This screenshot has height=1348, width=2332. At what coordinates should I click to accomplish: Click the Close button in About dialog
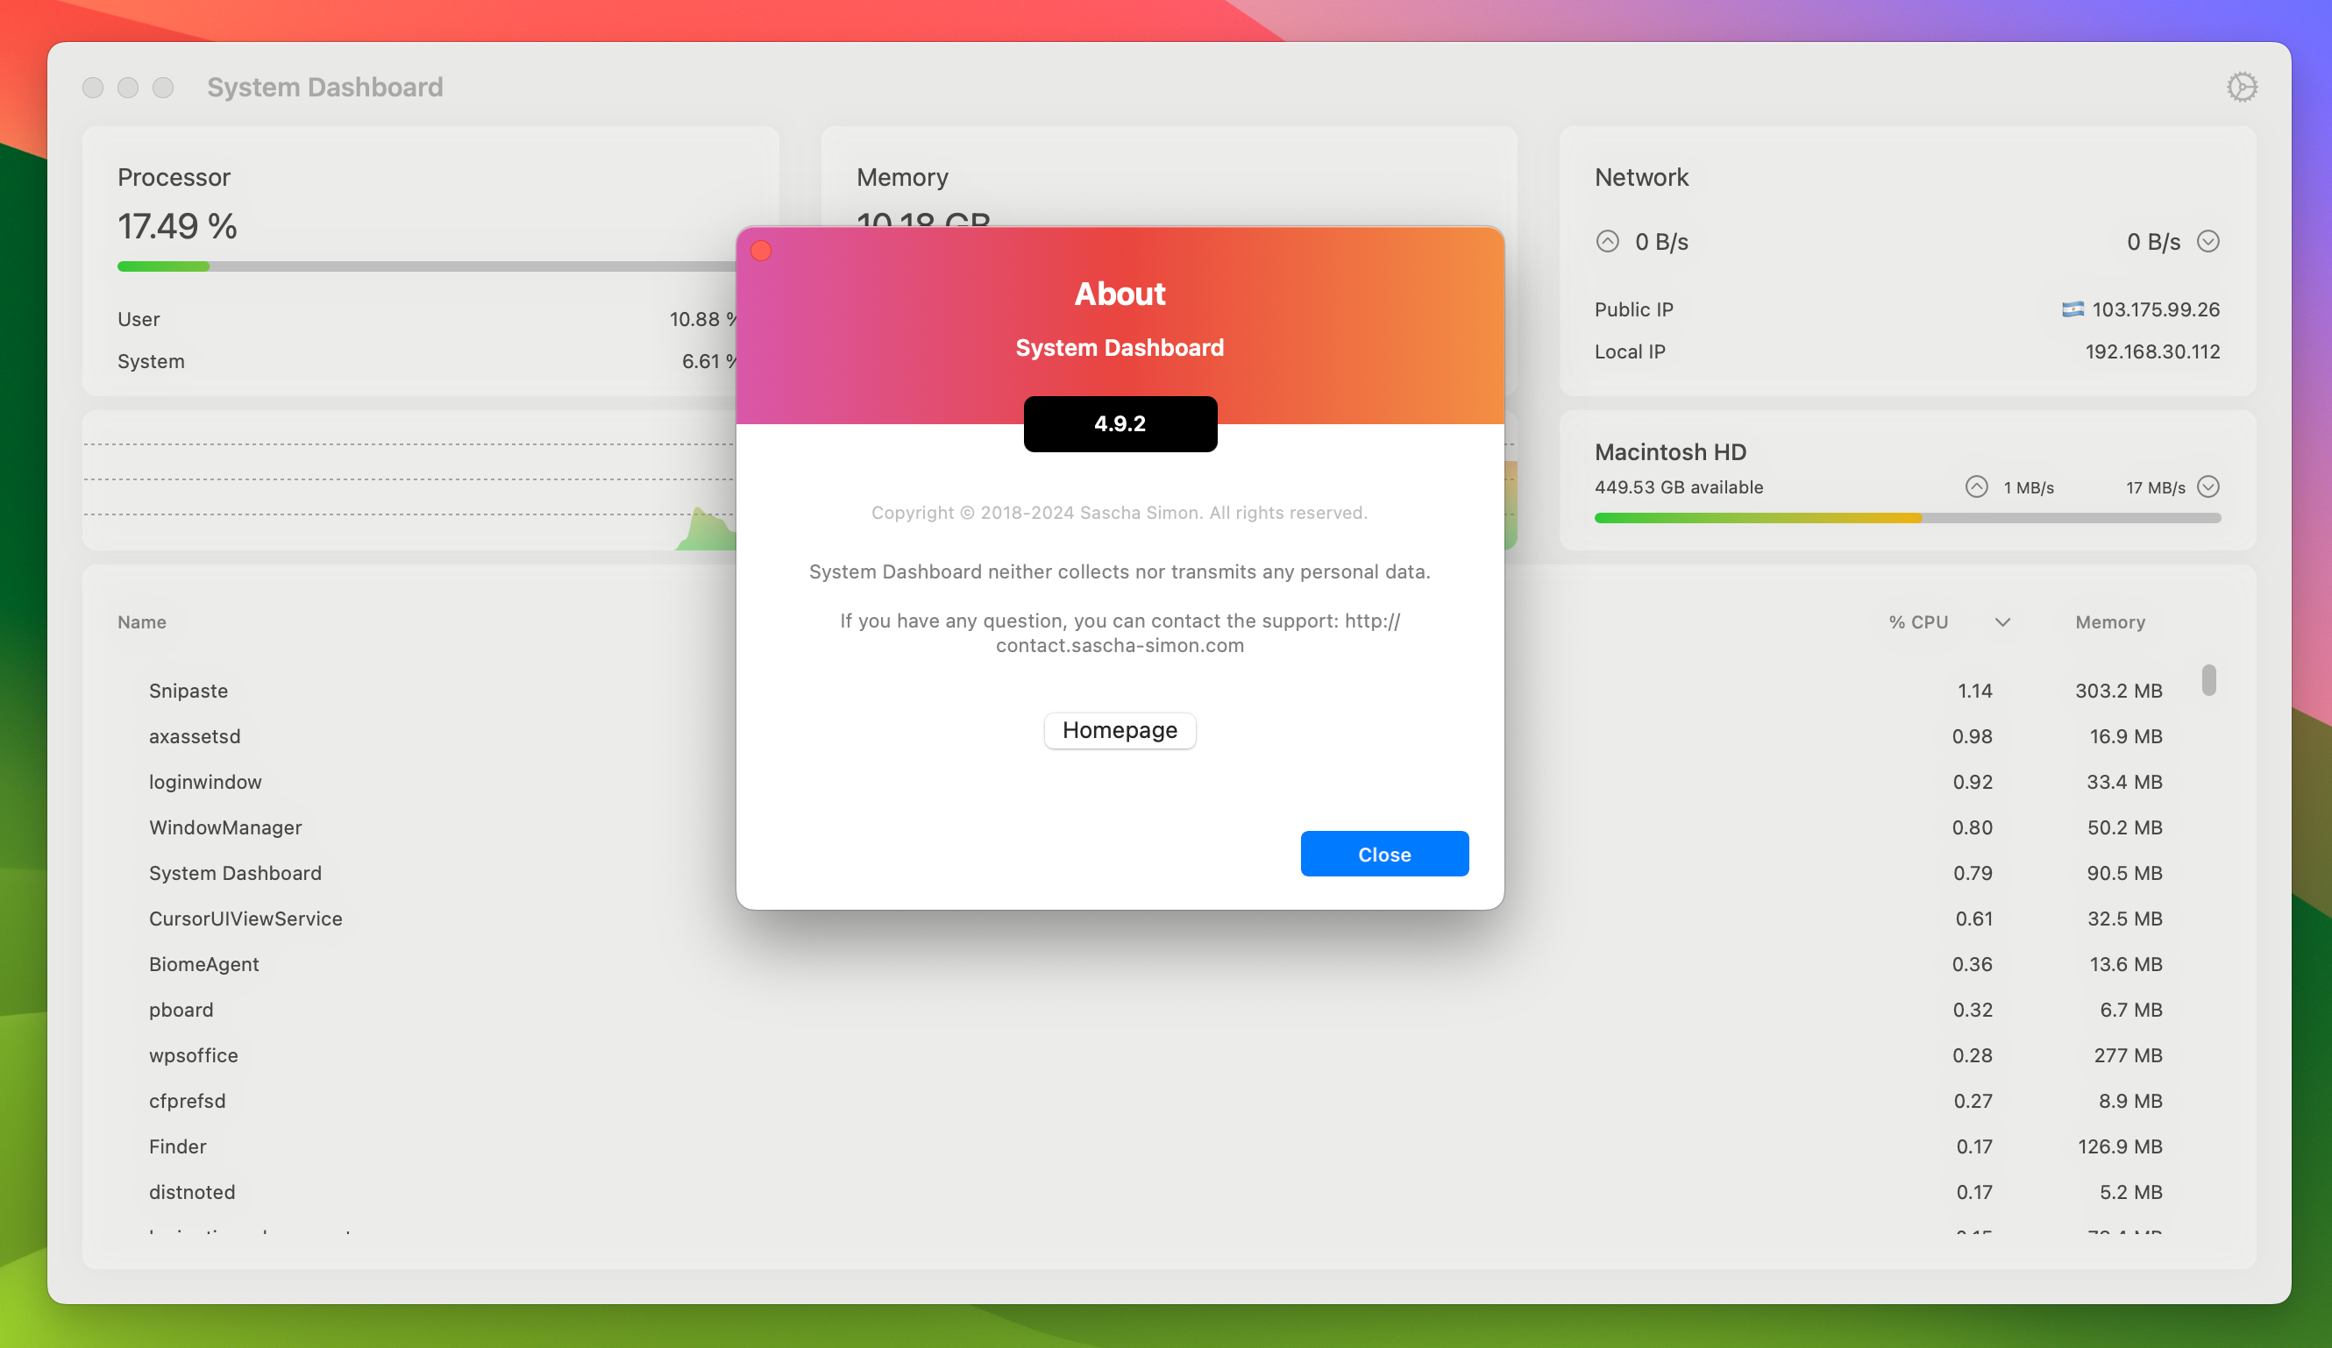tap(1383, 852)
